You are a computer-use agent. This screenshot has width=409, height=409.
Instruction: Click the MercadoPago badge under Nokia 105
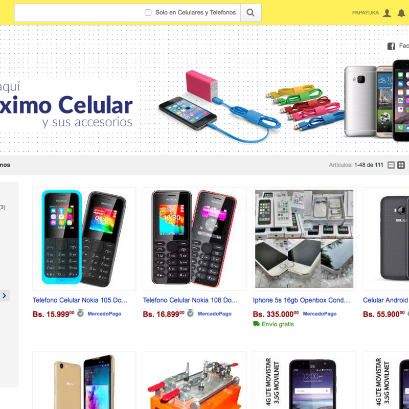pos(104,314)
